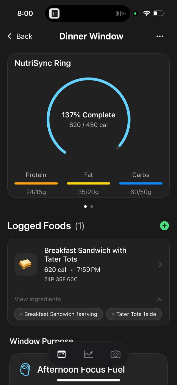Tap the green plus to add food

pyautogui.click(x=164, y=226)
